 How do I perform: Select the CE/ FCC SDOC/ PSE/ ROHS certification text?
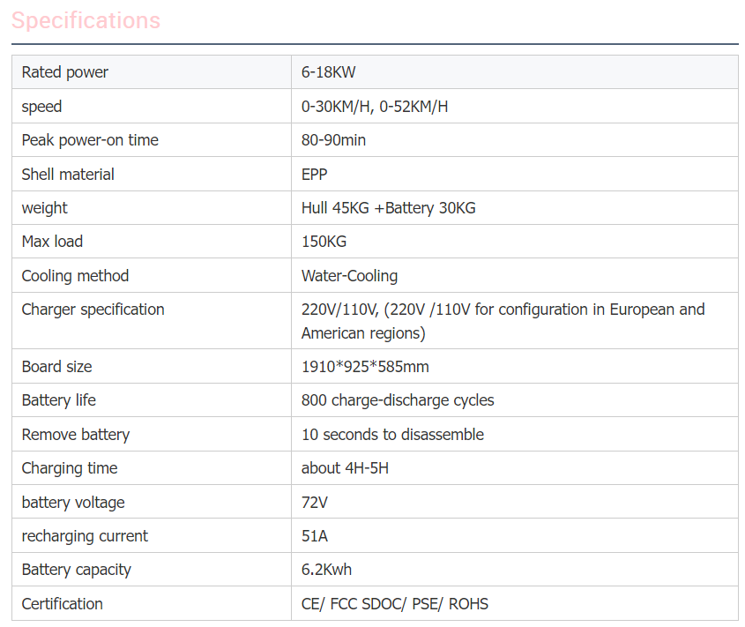click(394, 604)
